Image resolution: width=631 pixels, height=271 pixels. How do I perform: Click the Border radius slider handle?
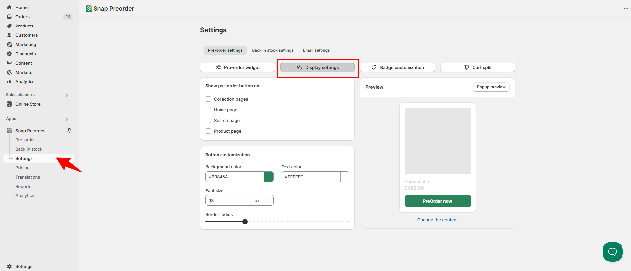tap(245, 222)
